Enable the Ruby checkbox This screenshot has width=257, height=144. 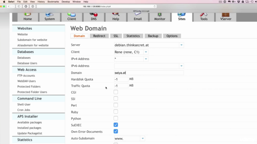116,112
